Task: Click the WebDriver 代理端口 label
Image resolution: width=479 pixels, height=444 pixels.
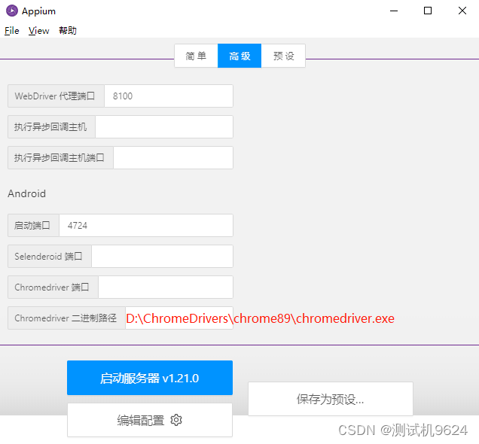Action: [55, 96]
